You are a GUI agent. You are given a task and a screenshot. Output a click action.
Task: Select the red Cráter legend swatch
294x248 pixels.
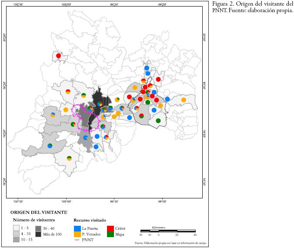111,228
